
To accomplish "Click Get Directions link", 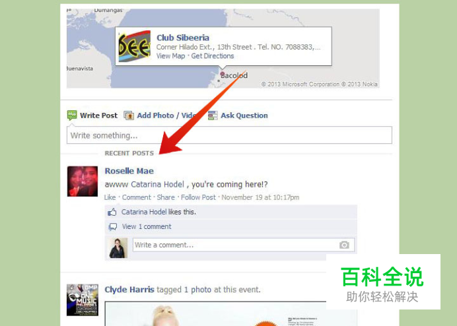I will click(213, 56).
